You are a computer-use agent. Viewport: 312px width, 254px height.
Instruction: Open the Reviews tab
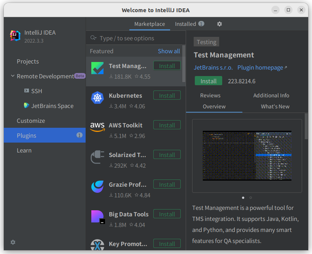(x=210, y=95)
